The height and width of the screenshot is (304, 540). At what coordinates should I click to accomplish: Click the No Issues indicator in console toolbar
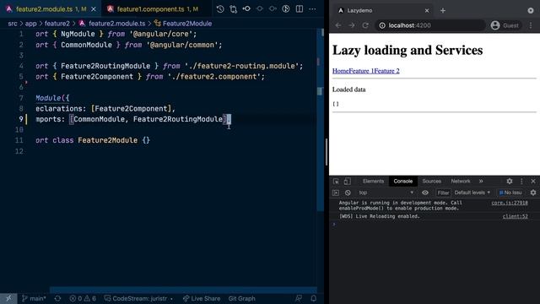pos(510,193)
